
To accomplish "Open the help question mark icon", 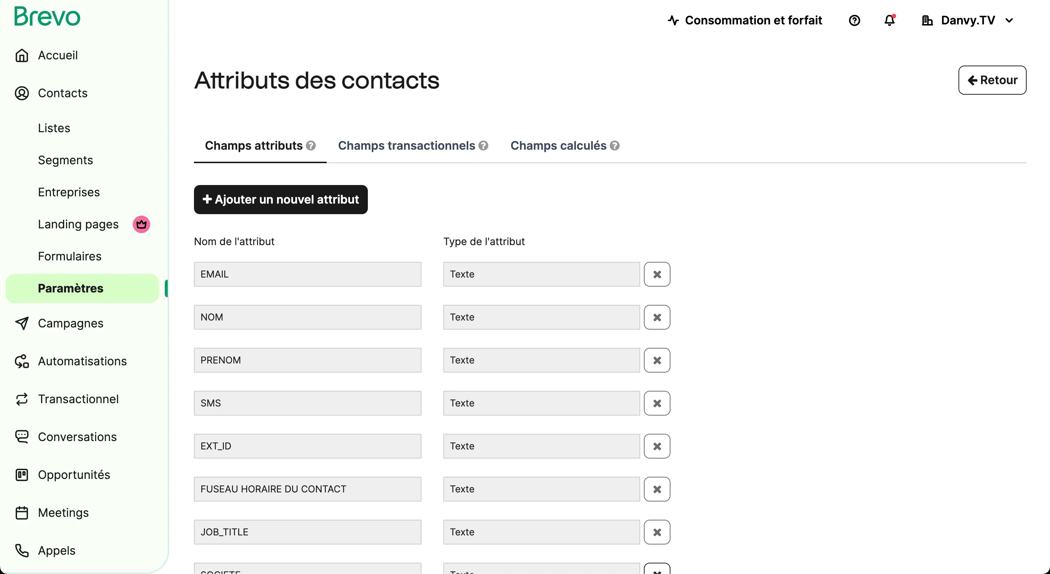I will pos(854,20).
